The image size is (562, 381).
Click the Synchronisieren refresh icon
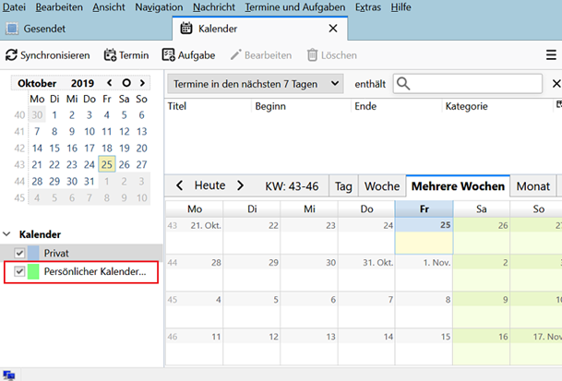[x=11, y=55]
